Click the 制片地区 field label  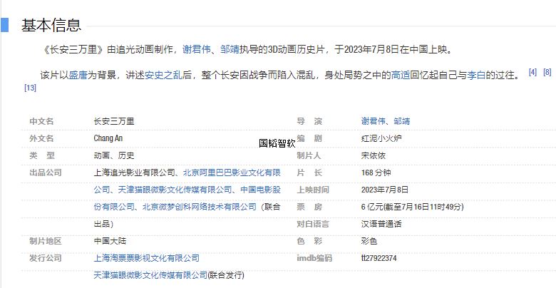click(46, 241)
